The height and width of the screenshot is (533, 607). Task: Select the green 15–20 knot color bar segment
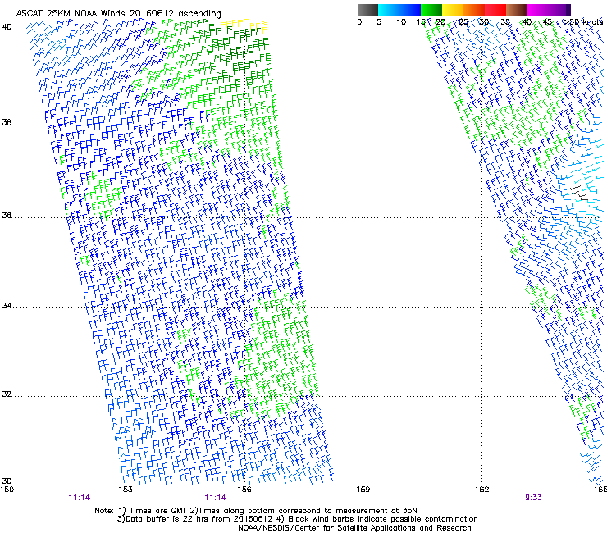pyautogui.click(x=431, y=10)
